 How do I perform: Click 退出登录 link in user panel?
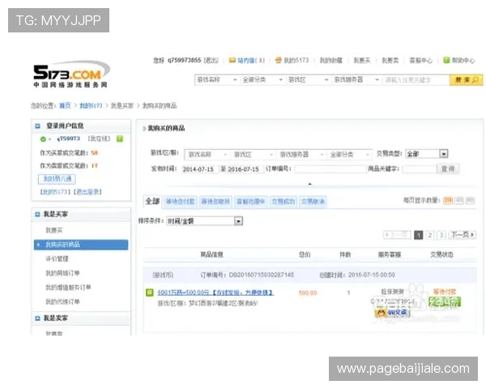pyautogui.click(x=88, y=192)
